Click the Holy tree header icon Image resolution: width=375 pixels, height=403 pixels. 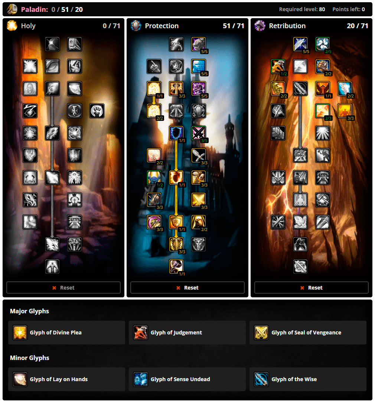[12, 26]
